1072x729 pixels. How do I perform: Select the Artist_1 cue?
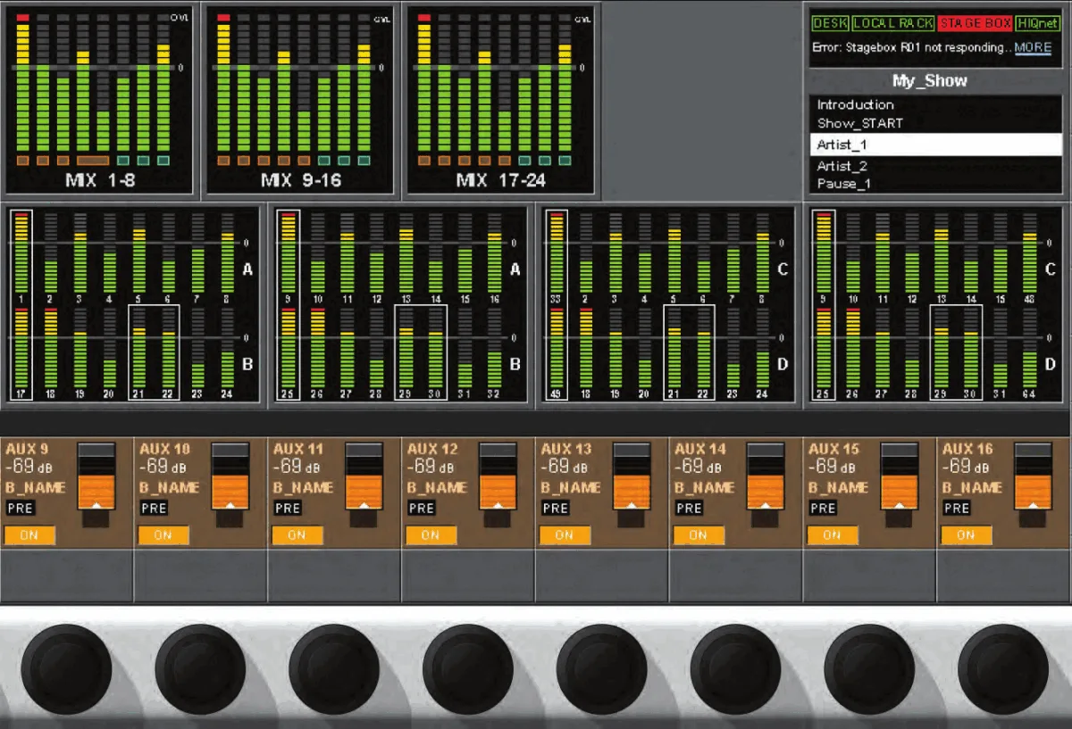(x=936, y=145)
